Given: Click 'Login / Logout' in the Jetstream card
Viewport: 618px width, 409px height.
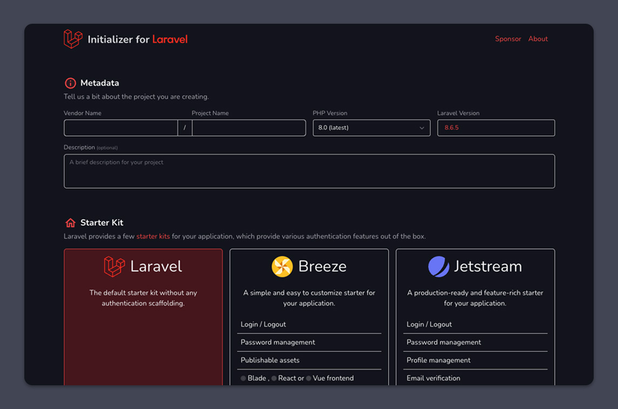Looking at the screenshot, I should 429,324.
